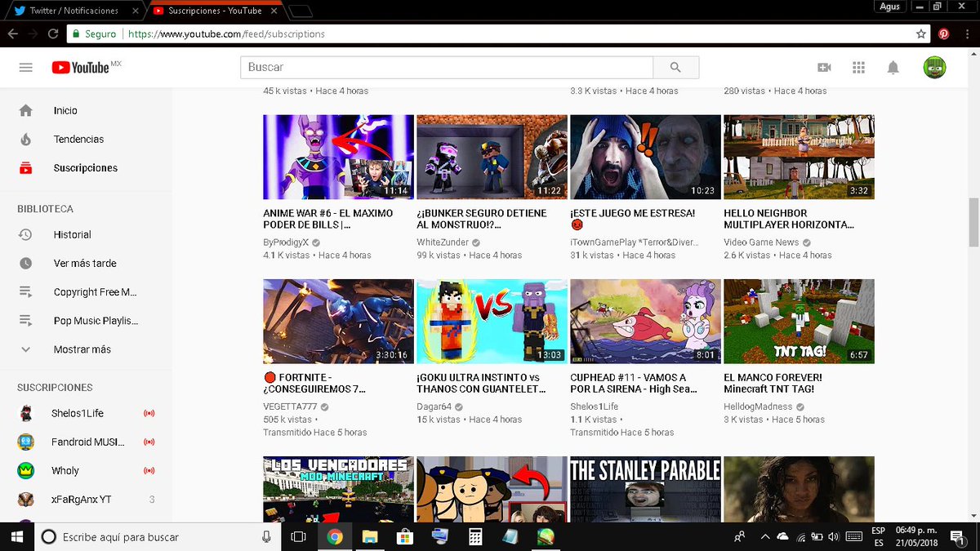Open Los Vengadores Mod Minecraft thumbnail
The height and width of the screenshot is (551, 980).
point(338,489)
